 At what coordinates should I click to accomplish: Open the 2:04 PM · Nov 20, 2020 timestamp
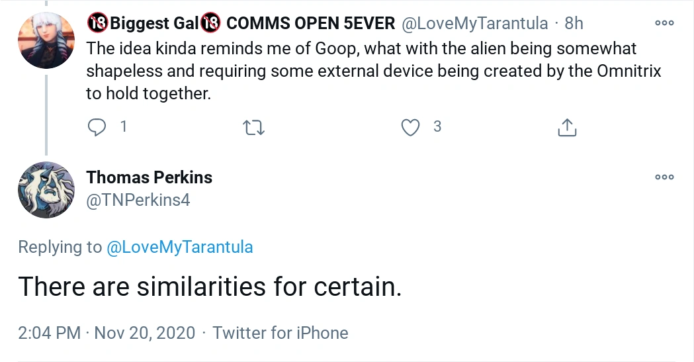tap(107, 332)
